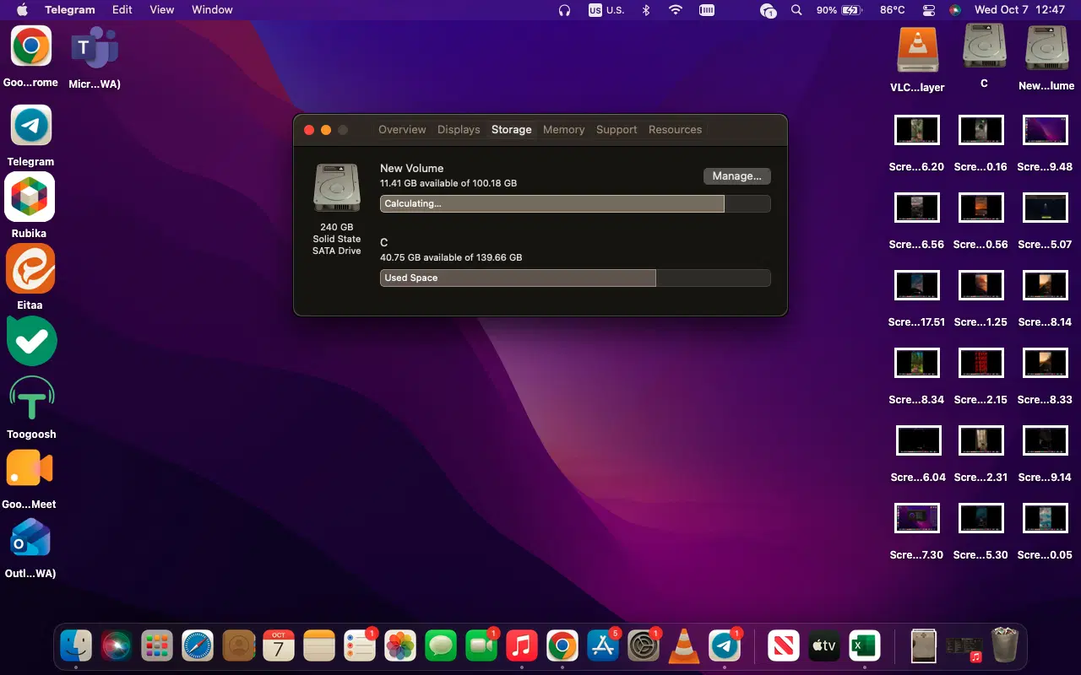Open the Overview tab
Image resolution: width=1081 pixels, height=675 pixels.
click(402, 129)
